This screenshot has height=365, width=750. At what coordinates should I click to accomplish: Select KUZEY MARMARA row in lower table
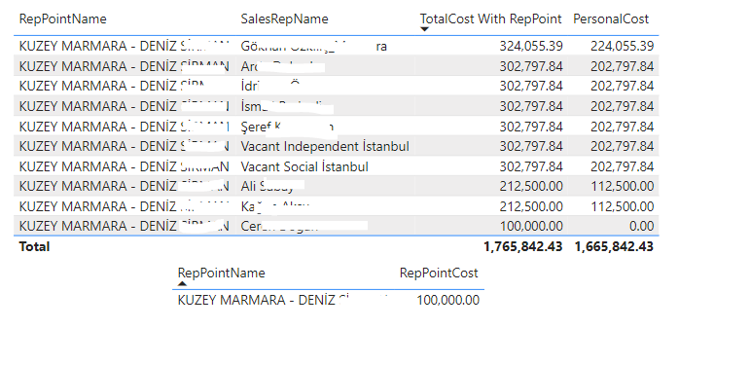(328, 300)
